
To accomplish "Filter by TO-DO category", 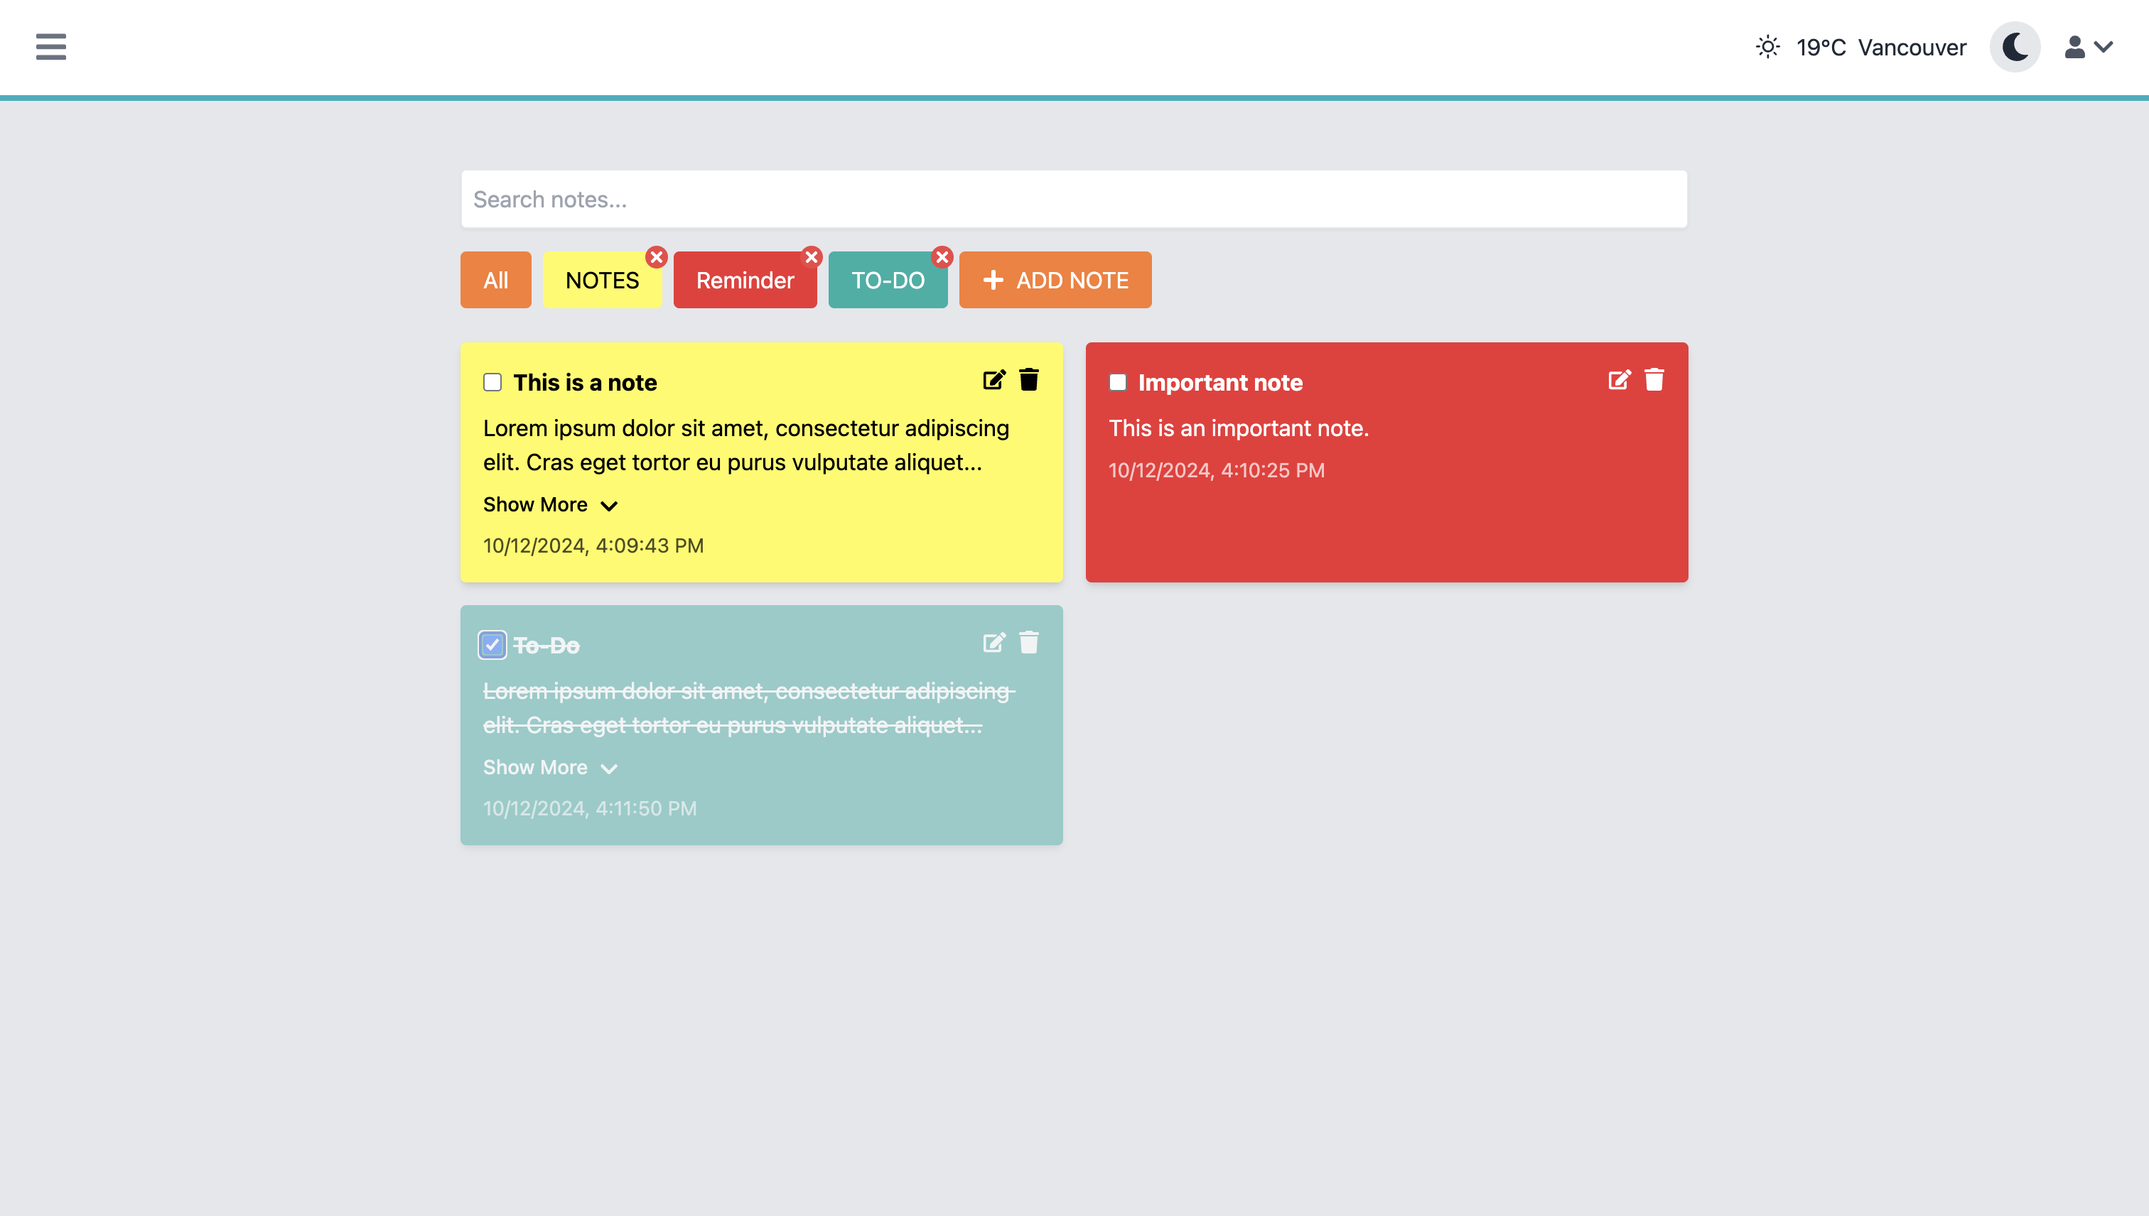I will [888, 280].
